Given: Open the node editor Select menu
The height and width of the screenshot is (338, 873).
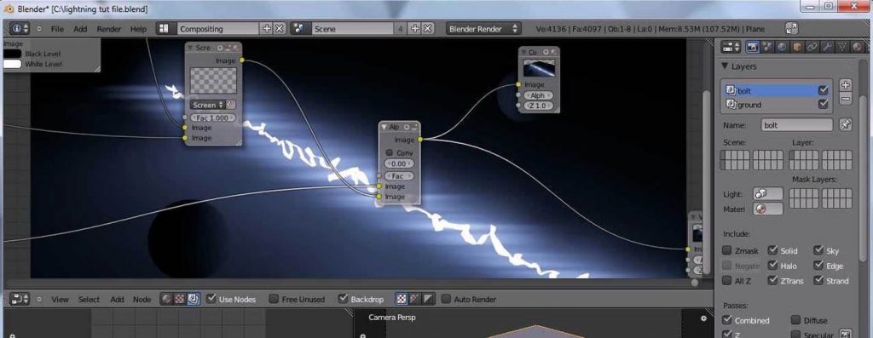Looking at the screenshot, I should (89, 299).
